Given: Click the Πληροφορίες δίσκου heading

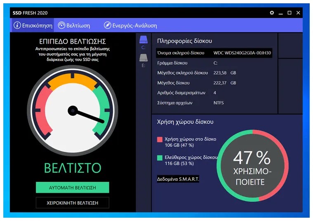Looking at the screenshot, I should 184,41.
